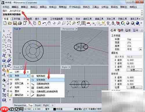Select the Circle tool in left sidebar
Image resolution: width=145 pixels, height=112 pixels.
[x=4, y=41]
